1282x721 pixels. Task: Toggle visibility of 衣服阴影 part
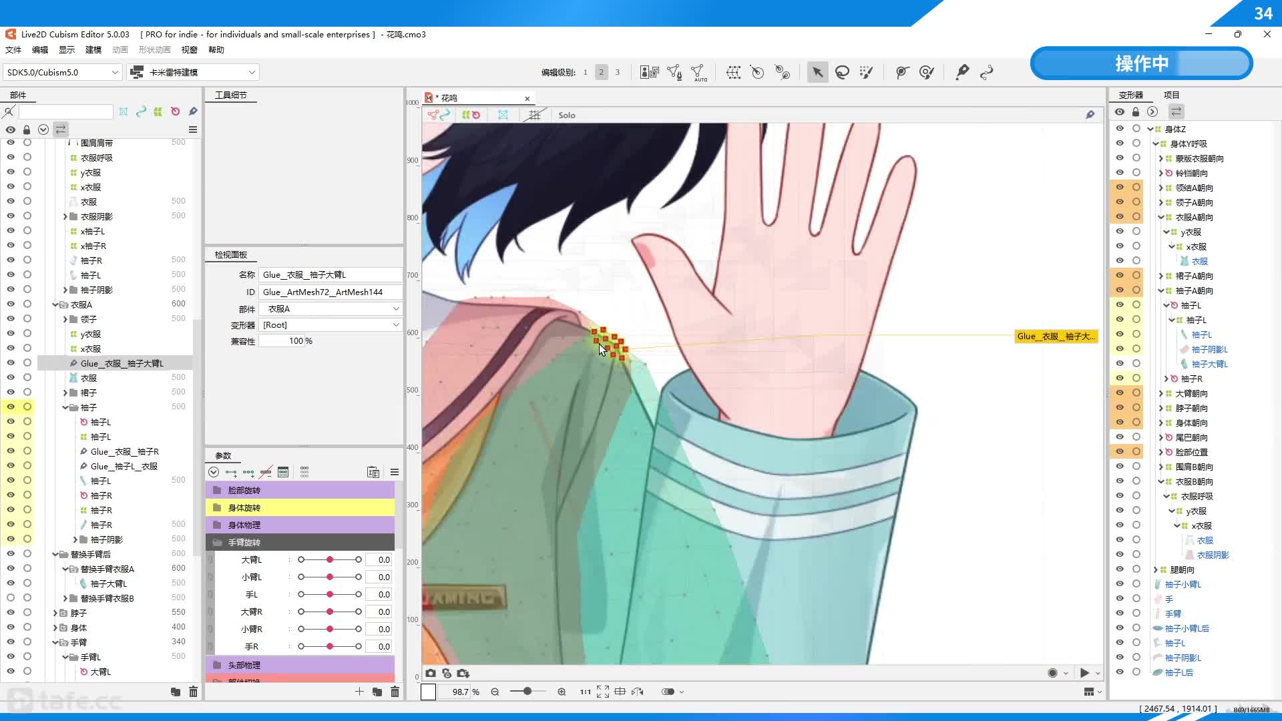[x=11, y=216]
